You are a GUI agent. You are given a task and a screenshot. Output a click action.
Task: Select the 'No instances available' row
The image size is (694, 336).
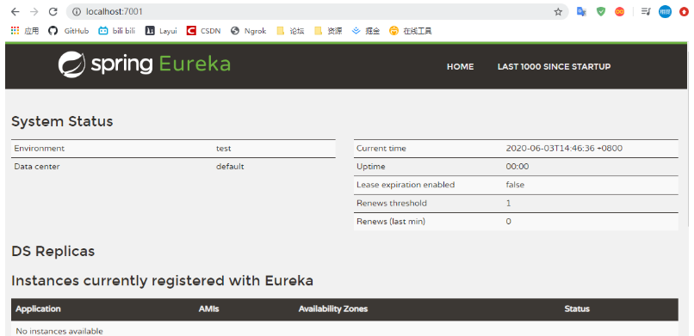[x=344, y=328]
